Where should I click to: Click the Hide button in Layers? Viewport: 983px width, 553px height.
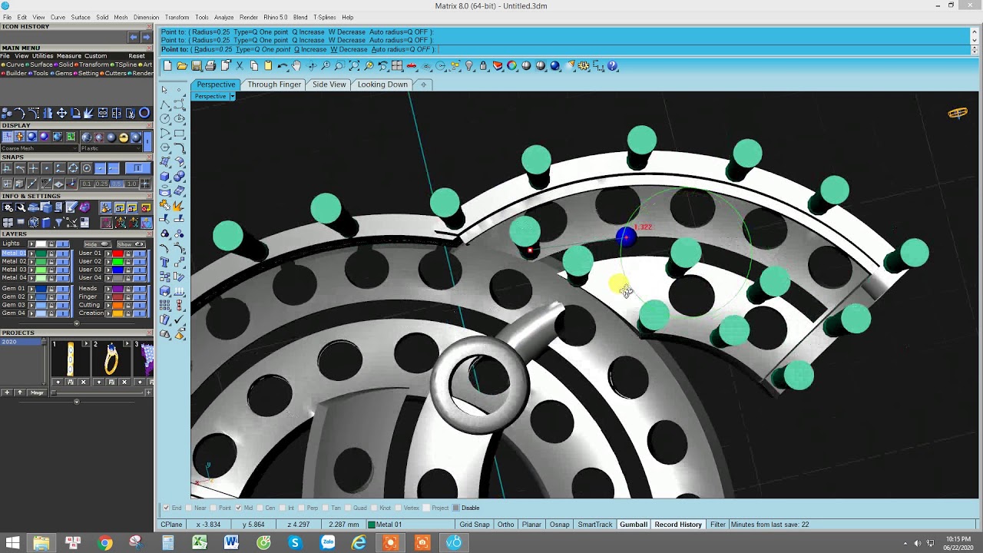[96, 244]
